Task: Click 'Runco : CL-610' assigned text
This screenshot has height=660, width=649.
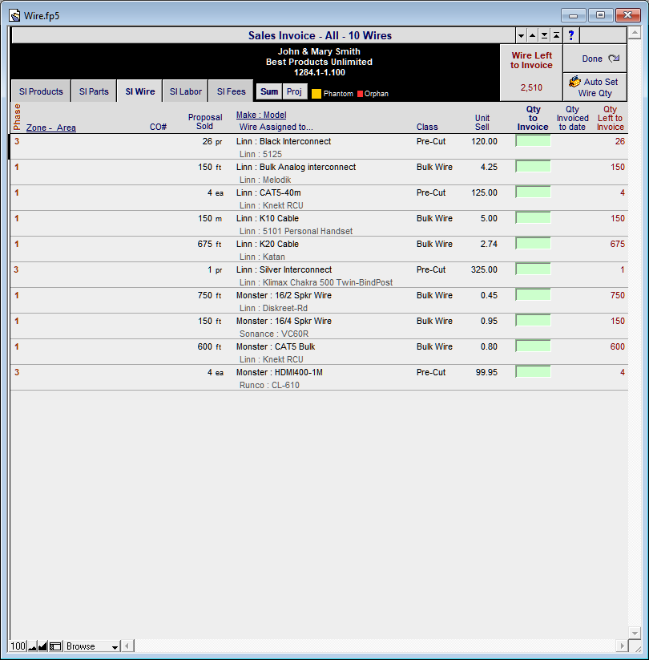Action: pos(269,385)
